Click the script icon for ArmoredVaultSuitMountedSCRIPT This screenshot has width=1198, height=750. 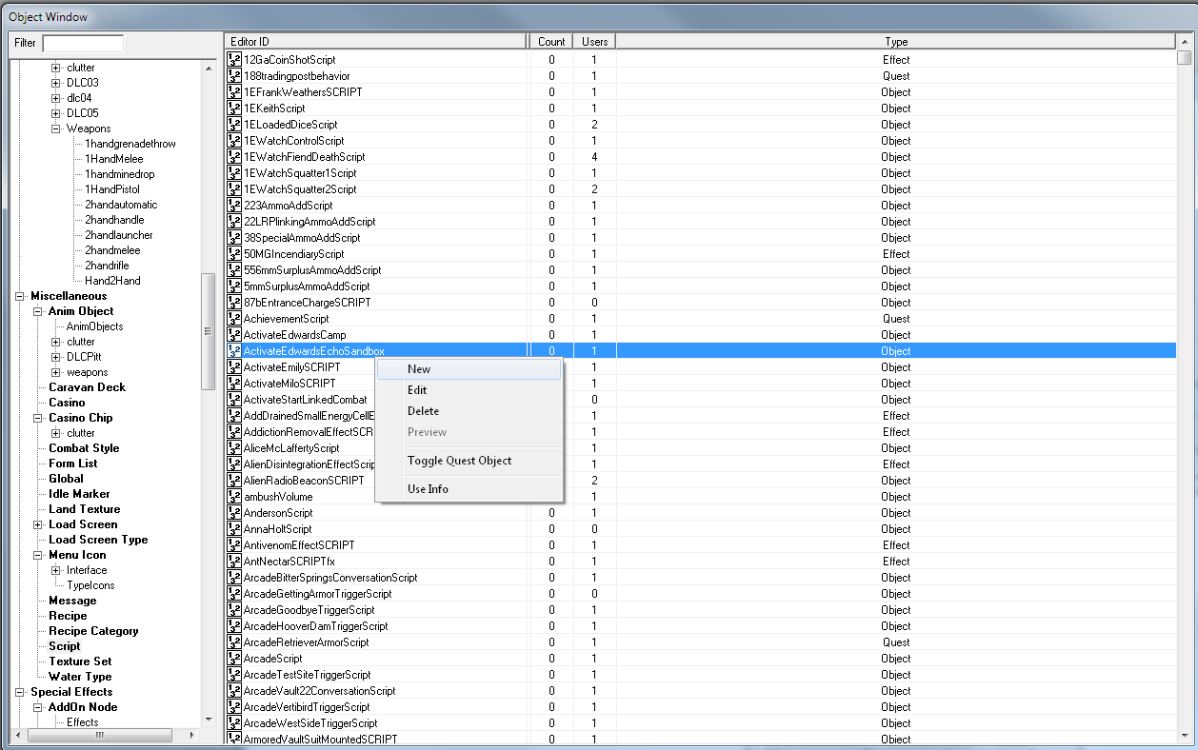233,739
